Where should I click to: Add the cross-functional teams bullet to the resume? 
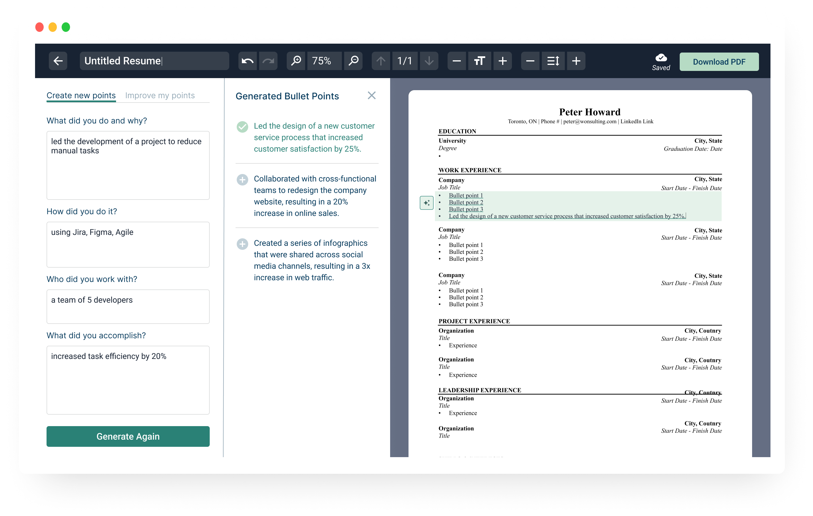(x=242, y=180)
